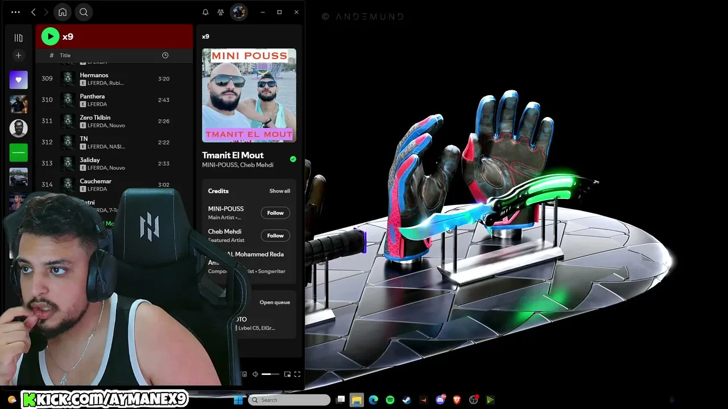Open the MINI-POUSS, Cheb Mehdi artist link

click(238, 165)
